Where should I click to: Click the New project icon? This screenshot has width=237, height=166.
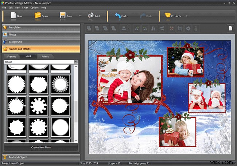(14, 16)
